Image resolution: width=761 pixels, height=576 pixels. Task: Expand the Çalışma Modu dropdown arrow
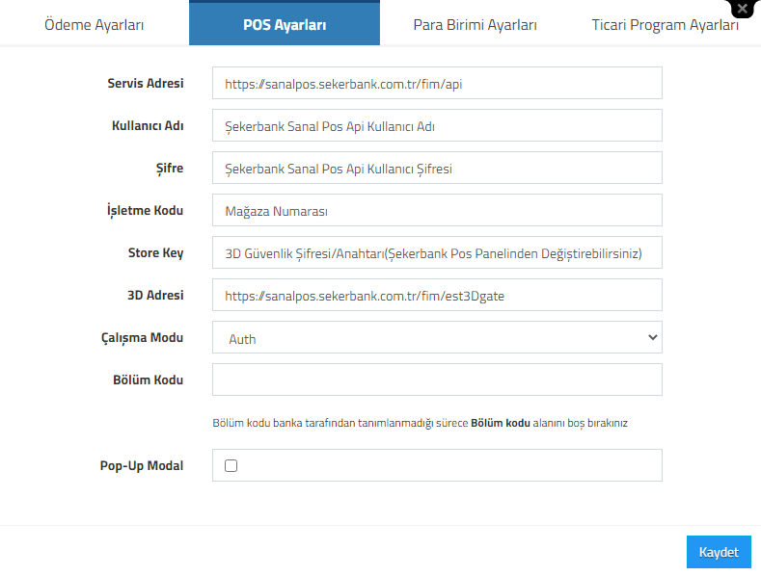pos(653,337)
